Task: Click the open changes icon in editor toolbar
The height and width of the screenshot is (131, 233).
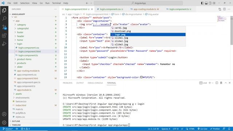Action: [x=220, y=9]
